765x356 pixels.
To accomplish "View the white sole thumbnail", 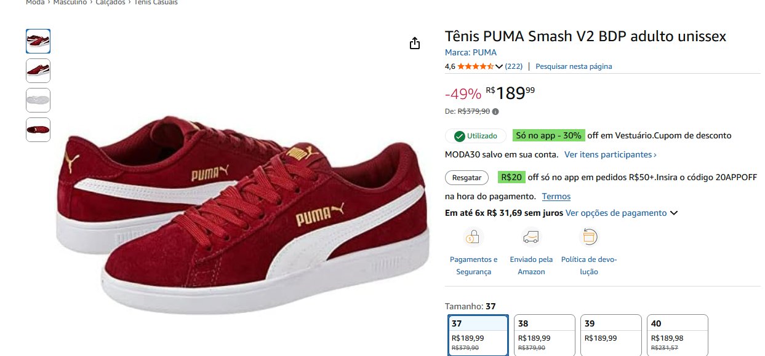I will (38, 100).
